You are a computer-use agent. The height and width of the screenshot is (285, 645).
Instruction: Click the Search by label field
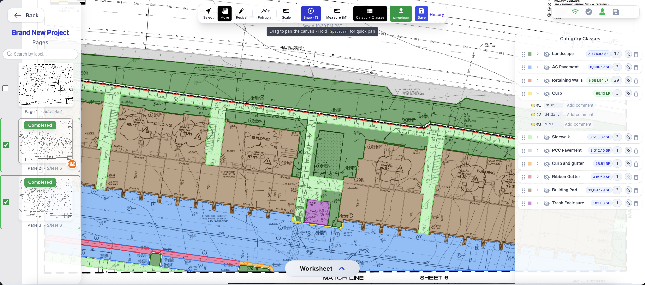click(x=40, y=54)
